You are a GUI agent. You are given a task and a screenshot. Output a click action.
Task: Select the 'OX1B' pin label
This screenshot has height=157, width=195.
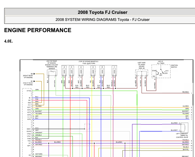click(29, 131)
